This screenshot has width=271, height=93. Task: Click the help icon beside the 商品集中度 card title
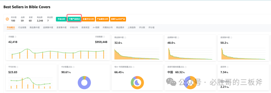coord(125,37)
